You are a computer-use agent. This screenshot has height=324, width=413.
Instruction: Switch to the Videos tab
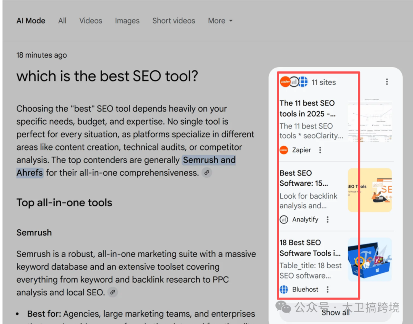point(91,21)
